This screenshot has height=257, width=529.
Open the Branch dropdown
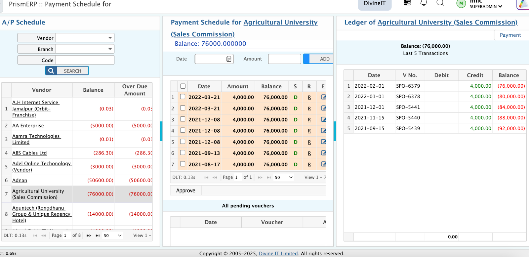85,49
